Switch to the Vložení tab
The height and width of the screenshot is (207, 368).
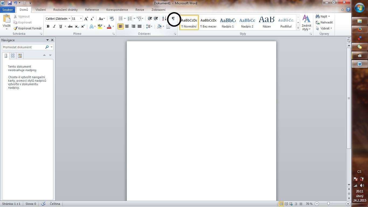[x=41, y=10]
